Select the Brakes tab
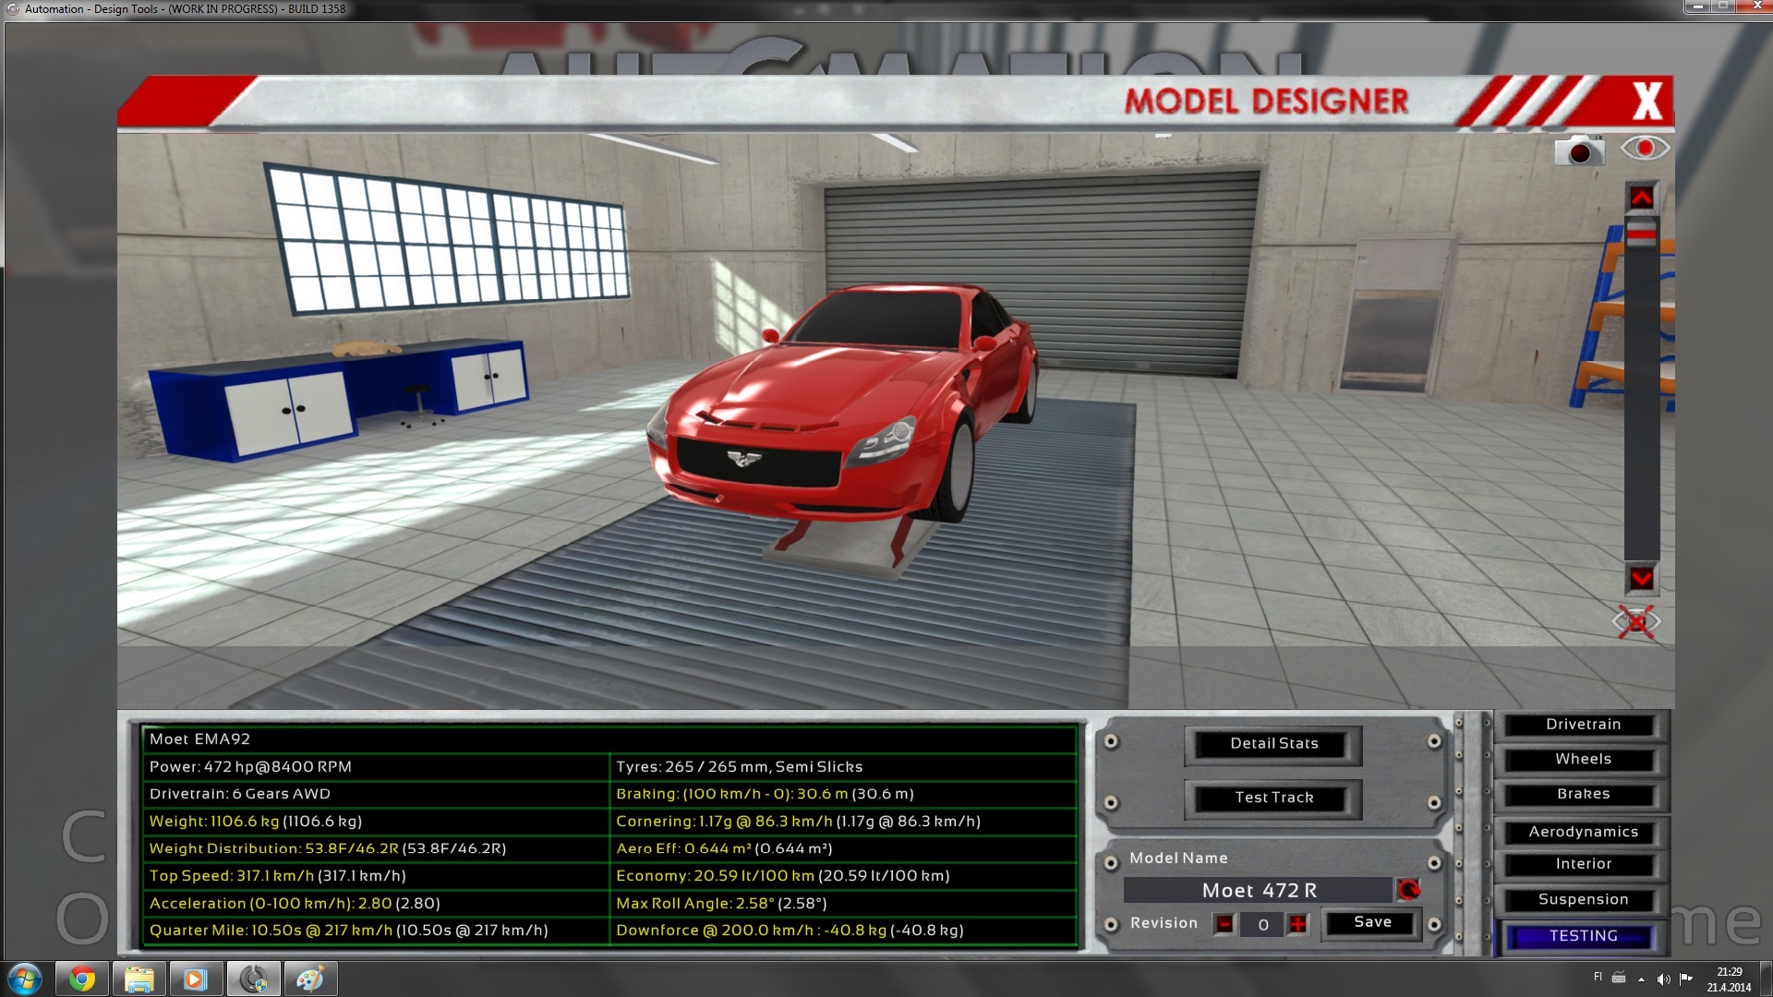Image resolution: width=1773 pixels, height=997 pixels. [x=1583, y=794]
